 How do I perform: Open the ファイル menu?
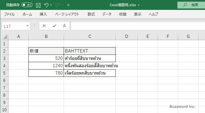(x=9, y=14)
